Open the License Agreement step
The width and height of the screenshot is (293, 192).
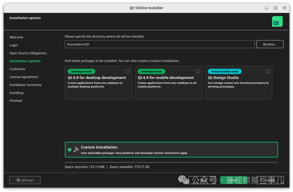pyautogui.click(x=24, y=77)
